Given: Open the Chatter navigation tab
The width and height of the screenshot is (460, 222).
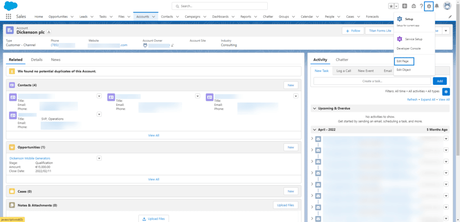Looking at the screenshot, I should point(268,17).
